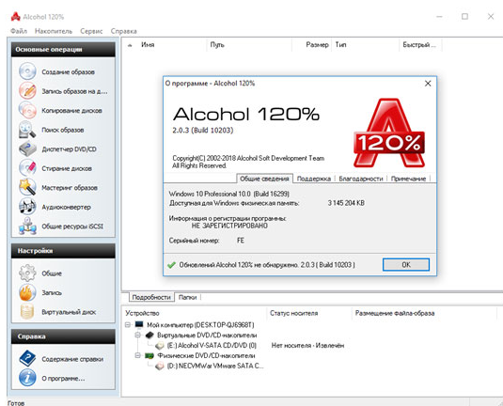Click the Аудиоконвертер music notes icon
The image size is (503, 406).
(x=27, y=207)
